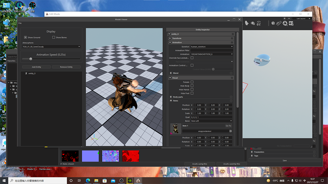The height and width of the screenshot is (184, 328).
Task: Click the Animation Filter input field
Action: point(212,50)
